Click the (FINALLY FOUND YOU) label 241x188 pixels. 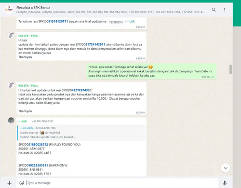tap(65, 145)
